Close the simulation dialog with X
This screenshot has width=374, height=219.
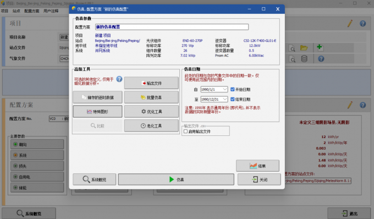(278, 9)
